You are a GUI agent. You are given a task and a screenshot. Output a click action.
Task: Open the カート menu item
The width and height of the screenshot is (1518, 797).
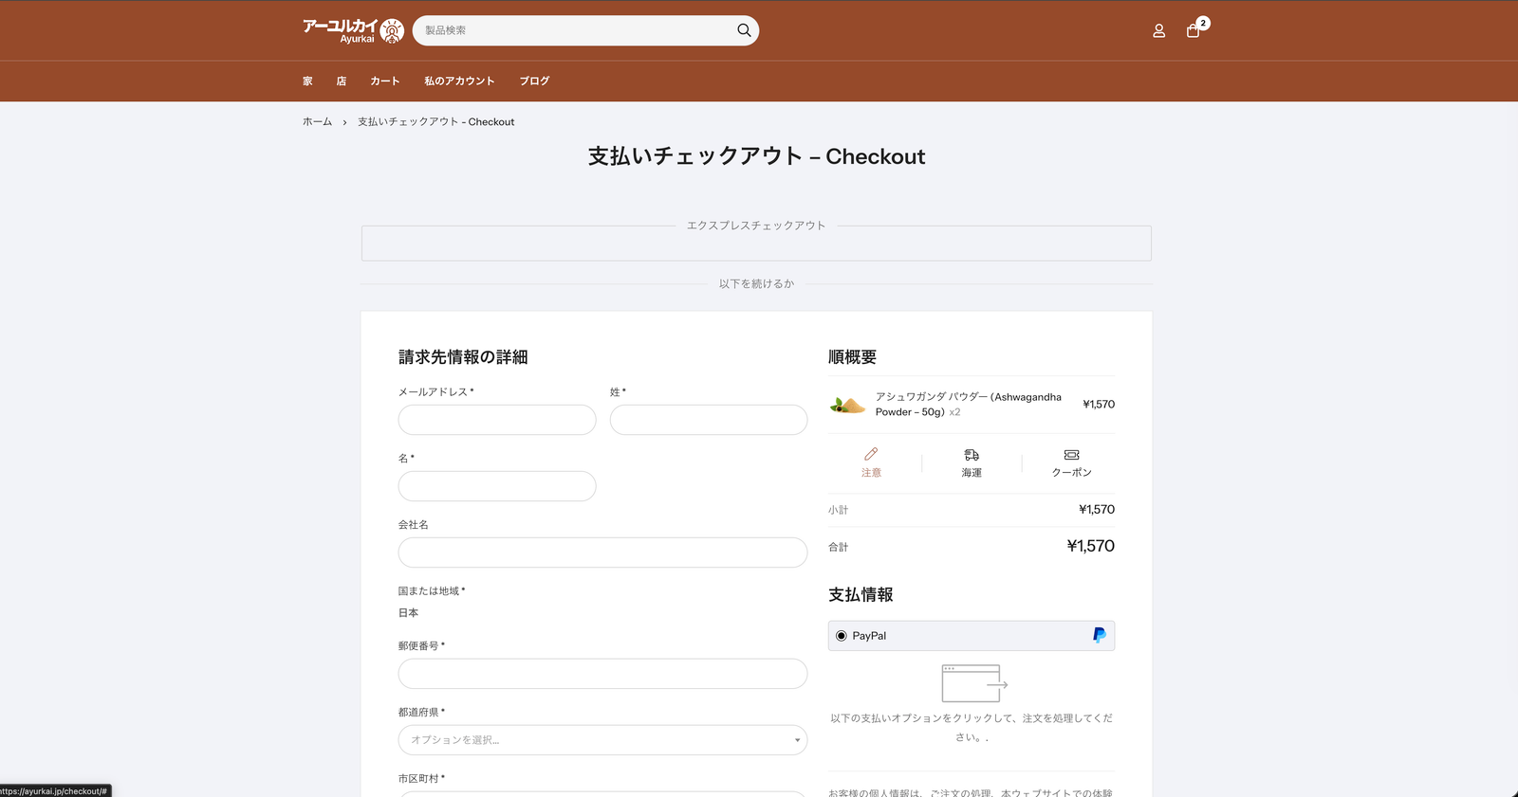click(385, 82)
